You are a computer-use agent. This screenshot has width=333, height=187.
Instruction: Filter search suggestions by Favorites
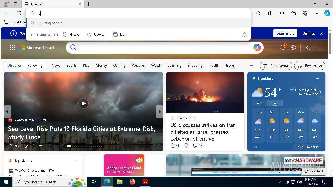(x=96, y=35)
